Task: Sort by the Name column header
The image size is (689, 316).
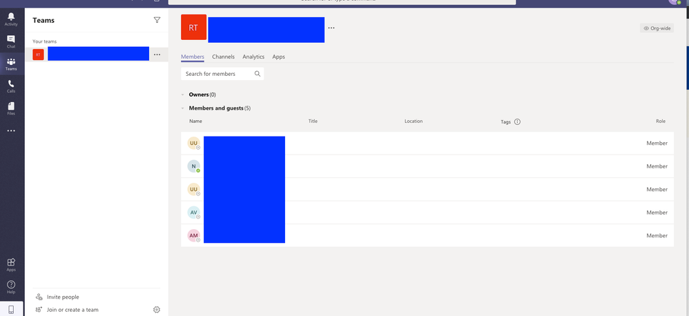Action: pos(195,121)
